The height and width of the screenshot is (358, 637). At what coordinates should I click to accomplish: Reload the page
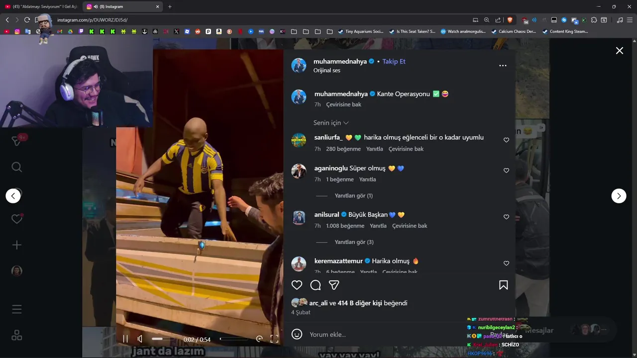[27, 20]
